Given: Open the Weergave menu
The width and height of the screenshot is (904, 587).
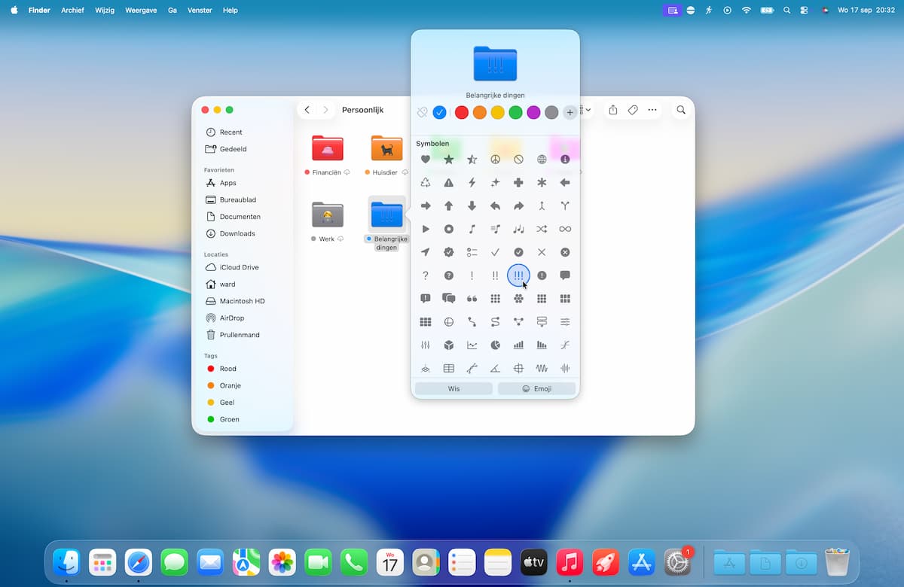Looking at the screenshot, I should click(x=142, y=10).
